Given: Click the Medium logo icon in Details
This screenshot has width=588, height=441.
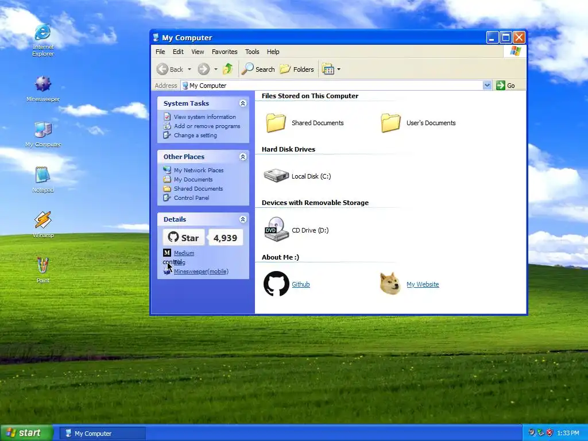Looking at the screenshot, I should (x=167, y=253).
